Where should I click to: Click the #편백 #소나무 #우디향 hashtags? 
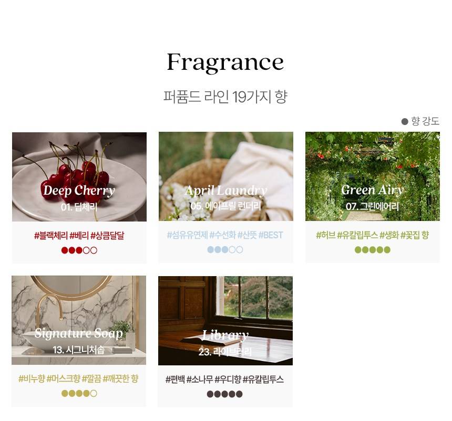(203, 379)
